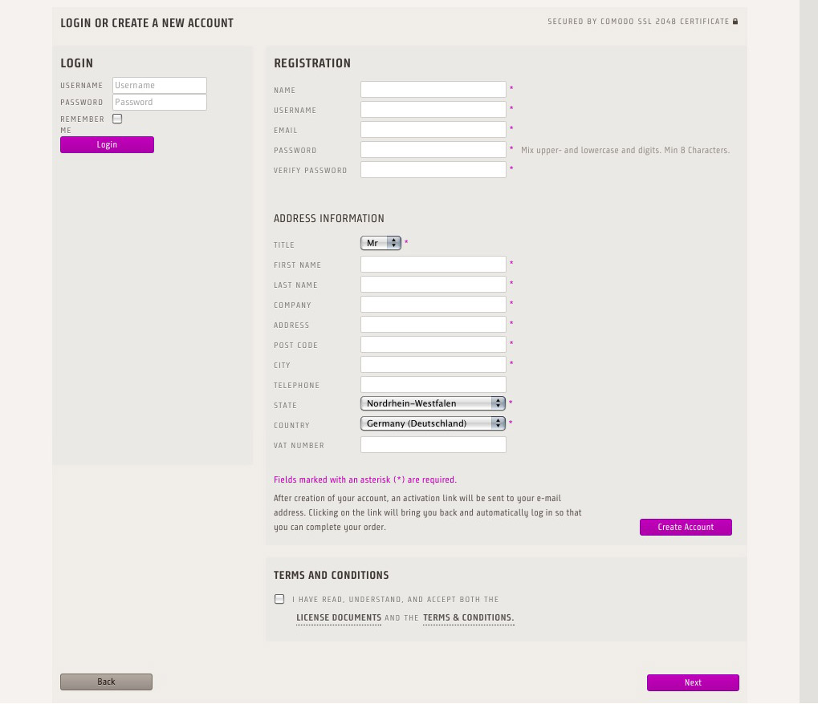Expand the State dropdown
The height and width of the screenshot is (704, 818).
pyautogui.click(x=433, y=403)
